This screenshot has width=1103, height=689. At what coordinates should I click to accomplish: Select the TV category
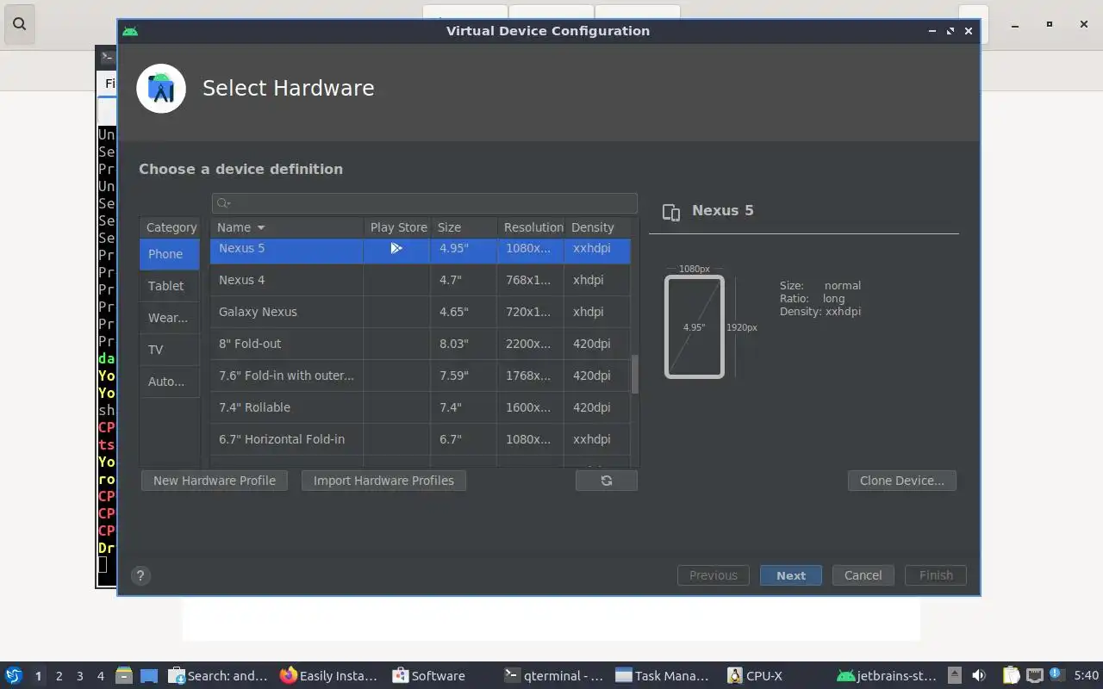(x=169, y=350)
